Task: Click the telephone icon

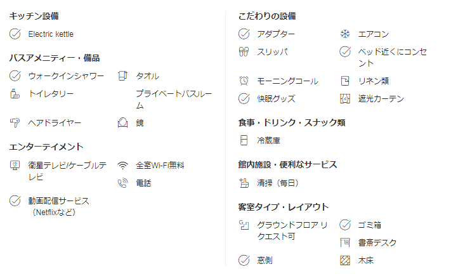Action: [x=123, y=183]
